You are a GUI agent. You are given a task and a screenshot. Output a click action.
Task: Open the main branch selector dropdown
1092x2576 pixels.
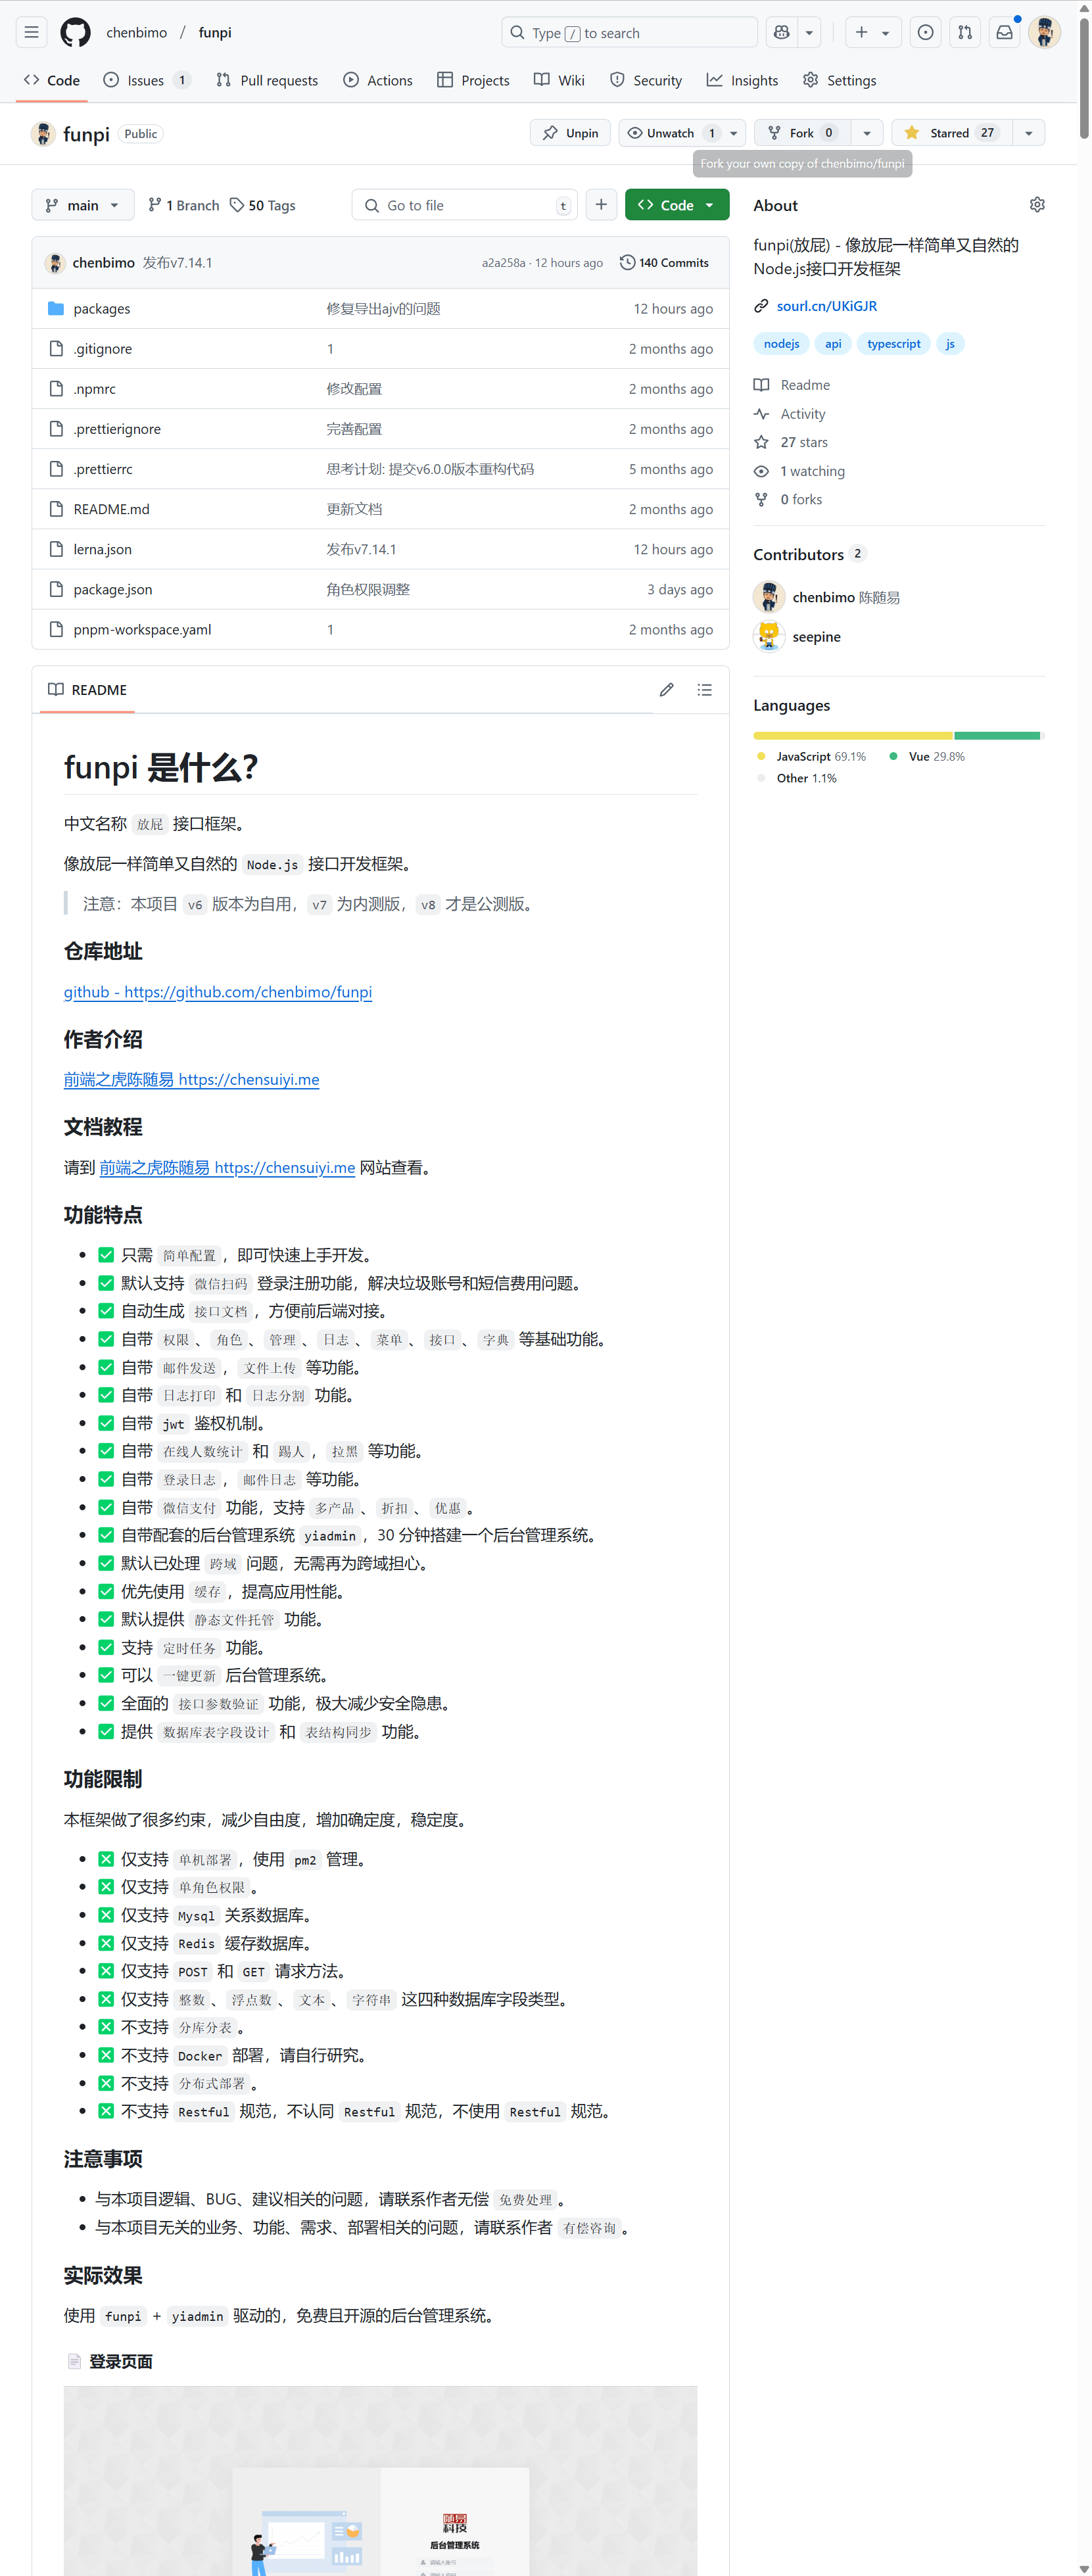82,205
